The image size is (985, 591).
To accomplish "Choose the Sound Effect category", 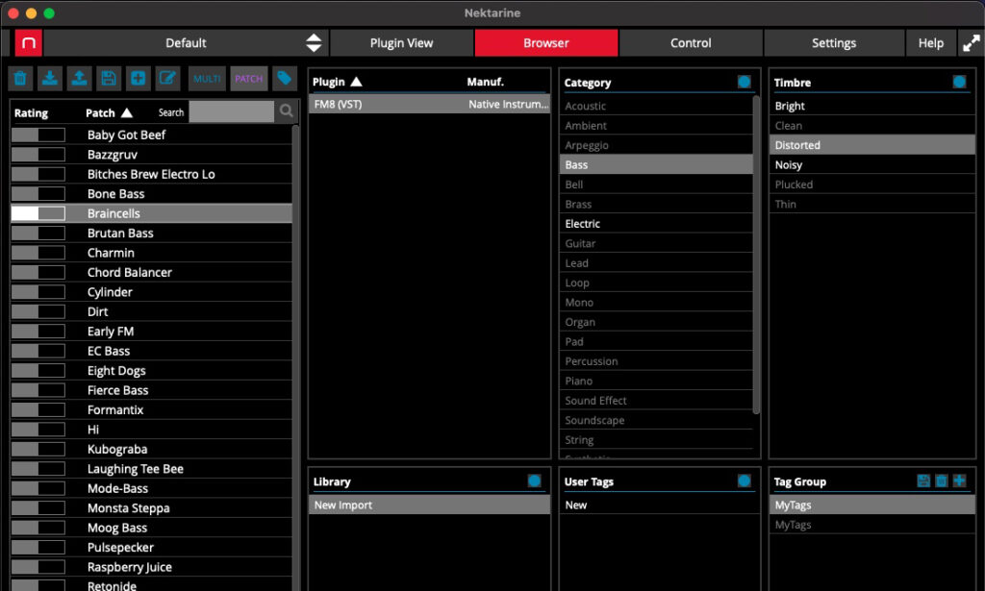I will click(656, 401).
